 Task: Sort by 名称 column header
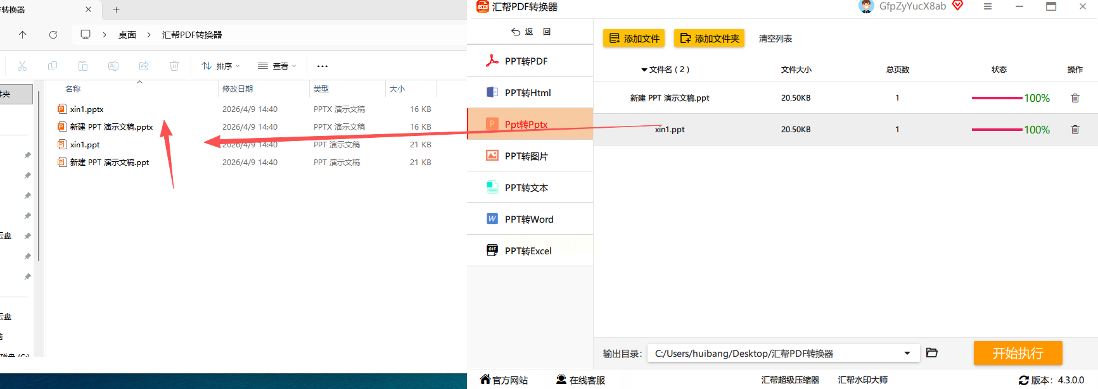pos(73,89)
